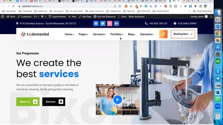Click the black Services button
Viewport: 223px width, 125px height.
tap(54, 102)
